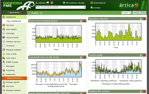Click the Messages envelope icon in the sidebar
149x94 pixels.
click(x=4, y=66)
